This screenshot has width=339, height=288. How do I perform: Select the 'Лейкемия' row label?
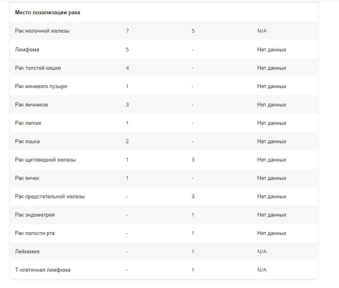[x=27, y=252]
